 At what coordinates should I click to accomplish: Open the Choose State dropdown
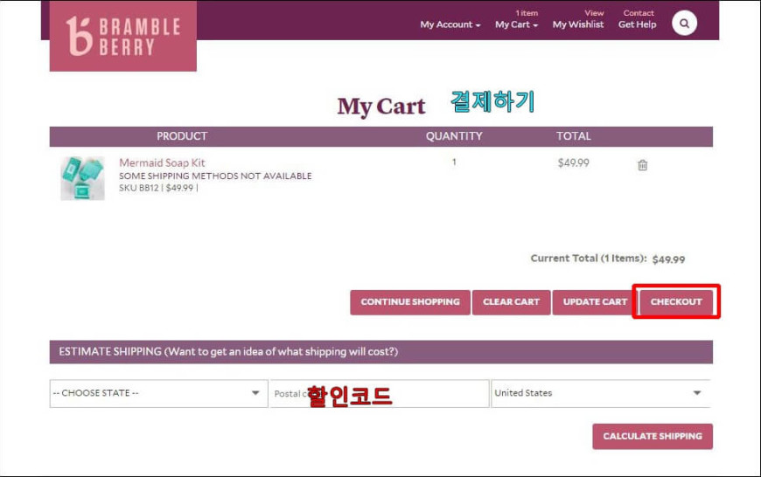coord(158,393)
